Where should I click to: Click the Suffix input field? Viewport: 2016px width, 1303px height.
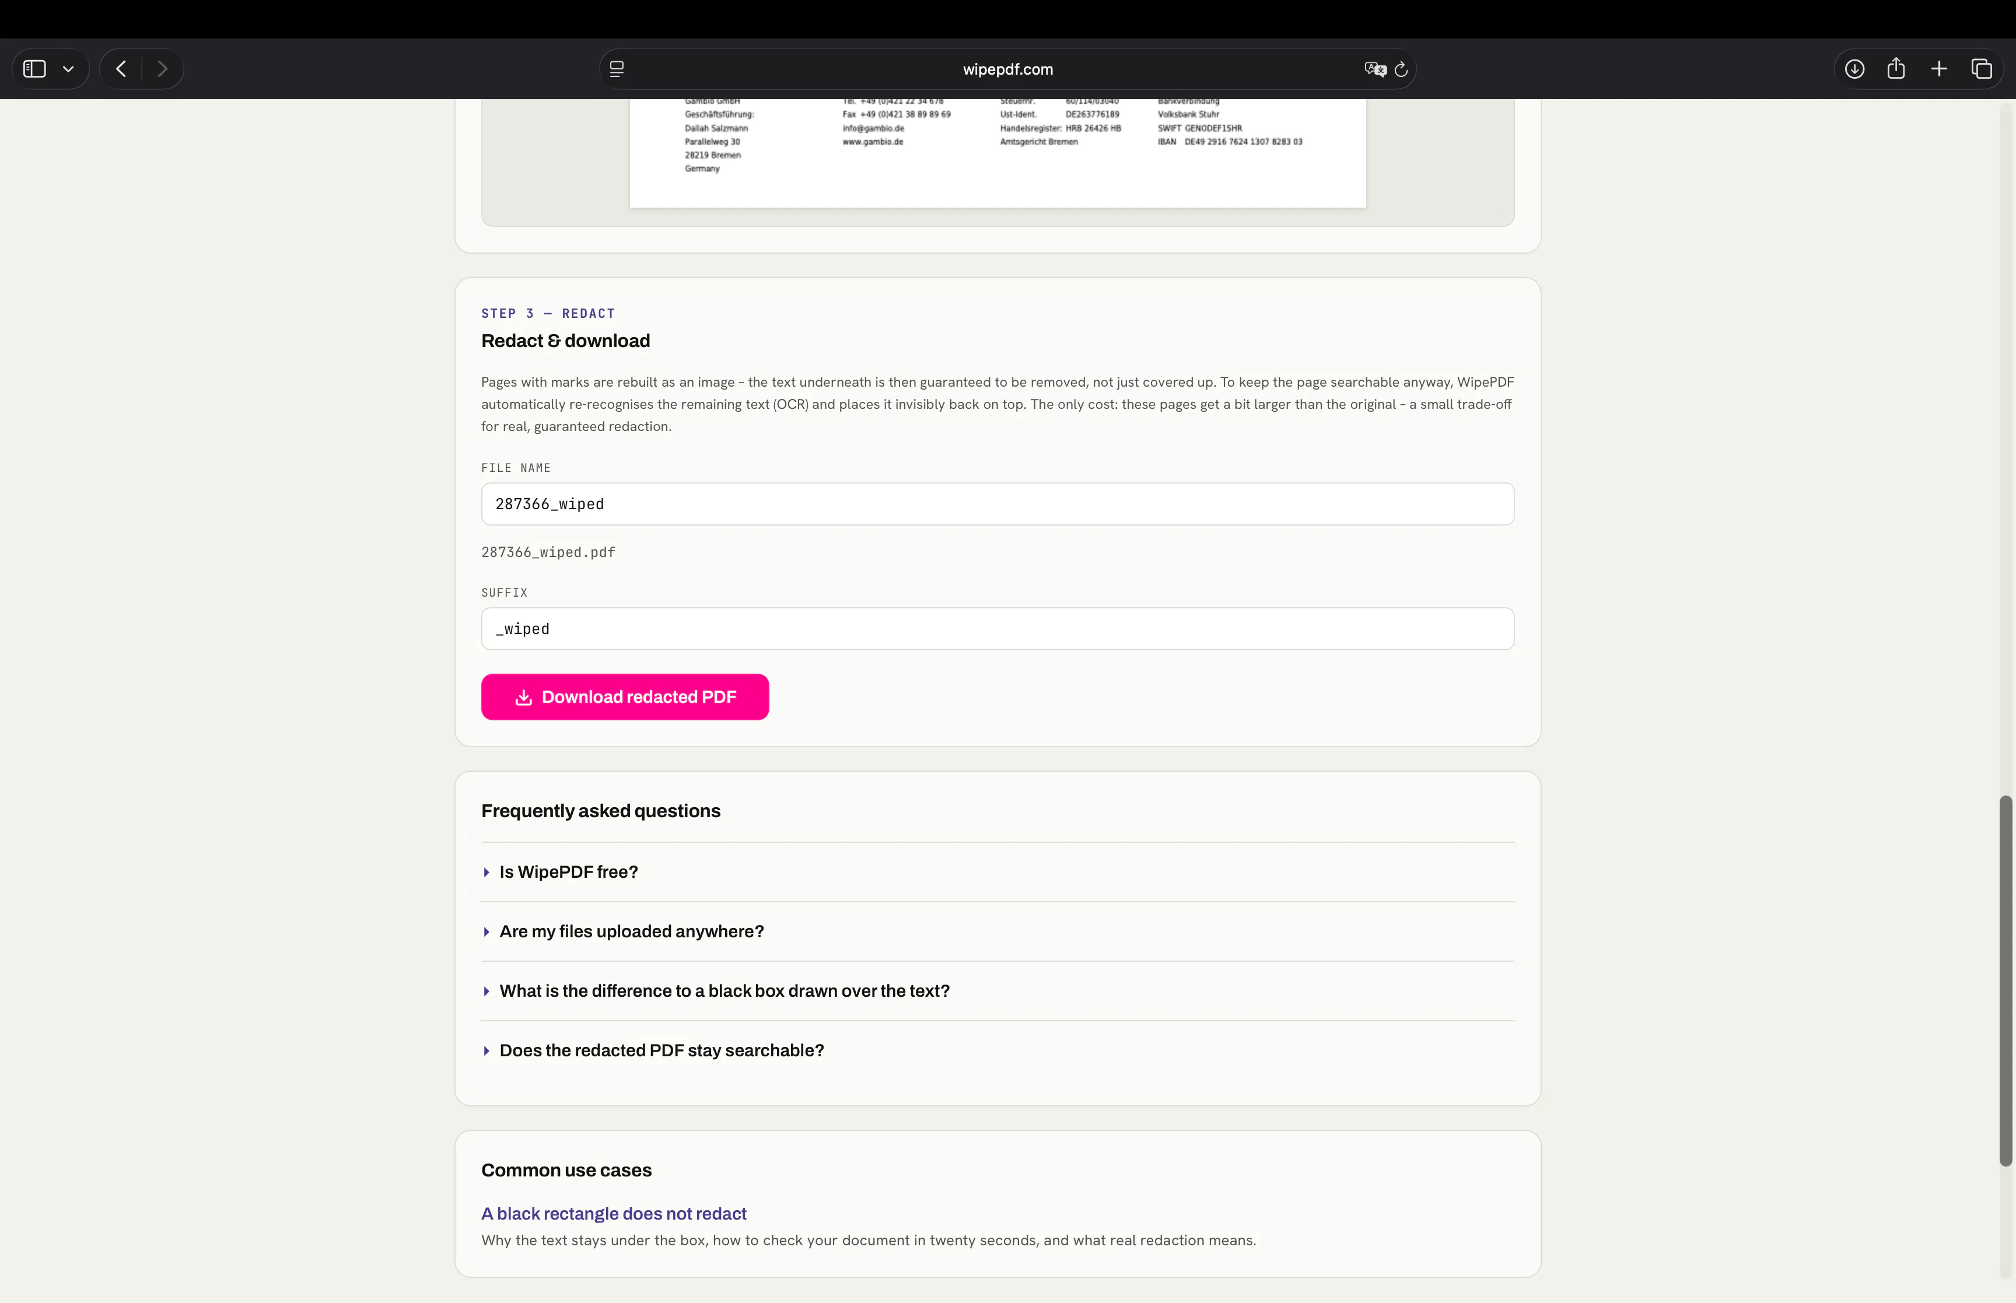coord(998,629)
